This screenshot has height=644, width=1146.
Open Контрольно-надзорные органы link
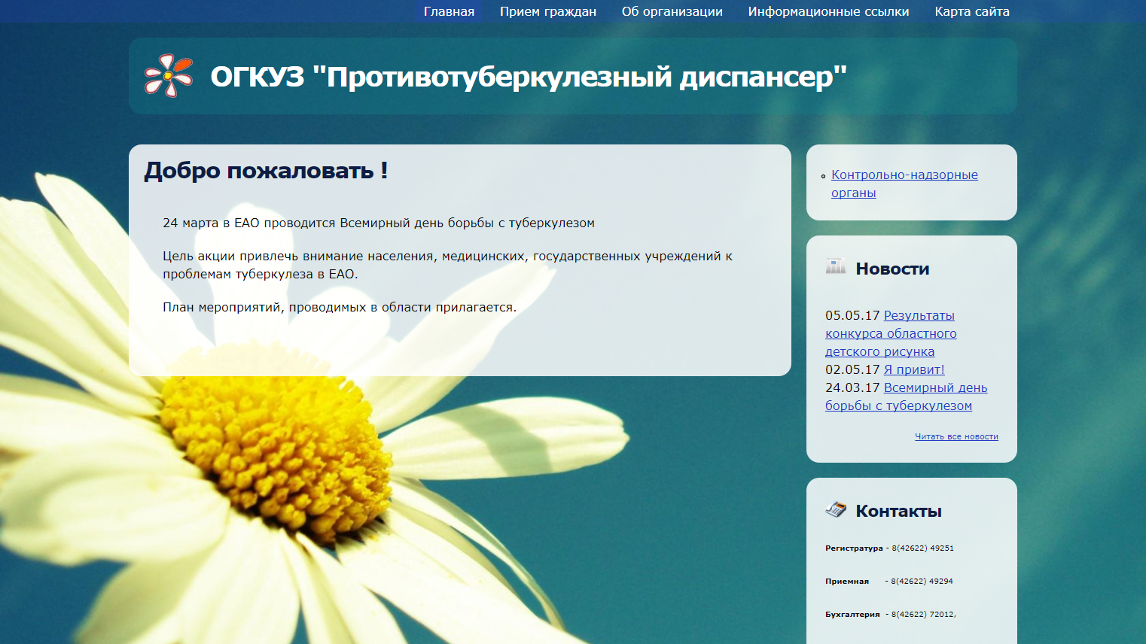coord(904,175)
